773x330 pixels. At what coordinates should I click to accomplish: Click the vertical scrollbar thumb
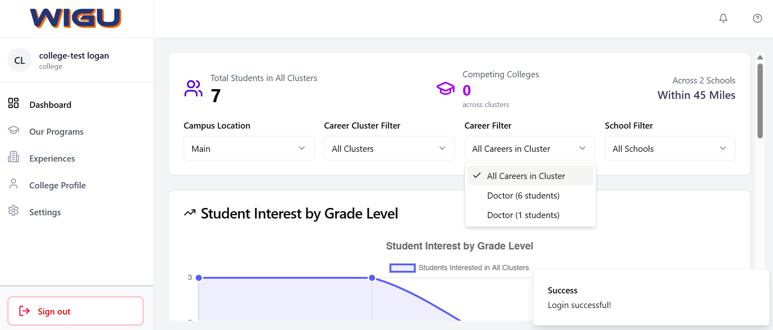click(x=760, y=101)
